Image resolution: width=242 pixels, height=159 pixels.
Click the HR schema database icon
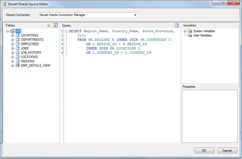click(12, 31)
